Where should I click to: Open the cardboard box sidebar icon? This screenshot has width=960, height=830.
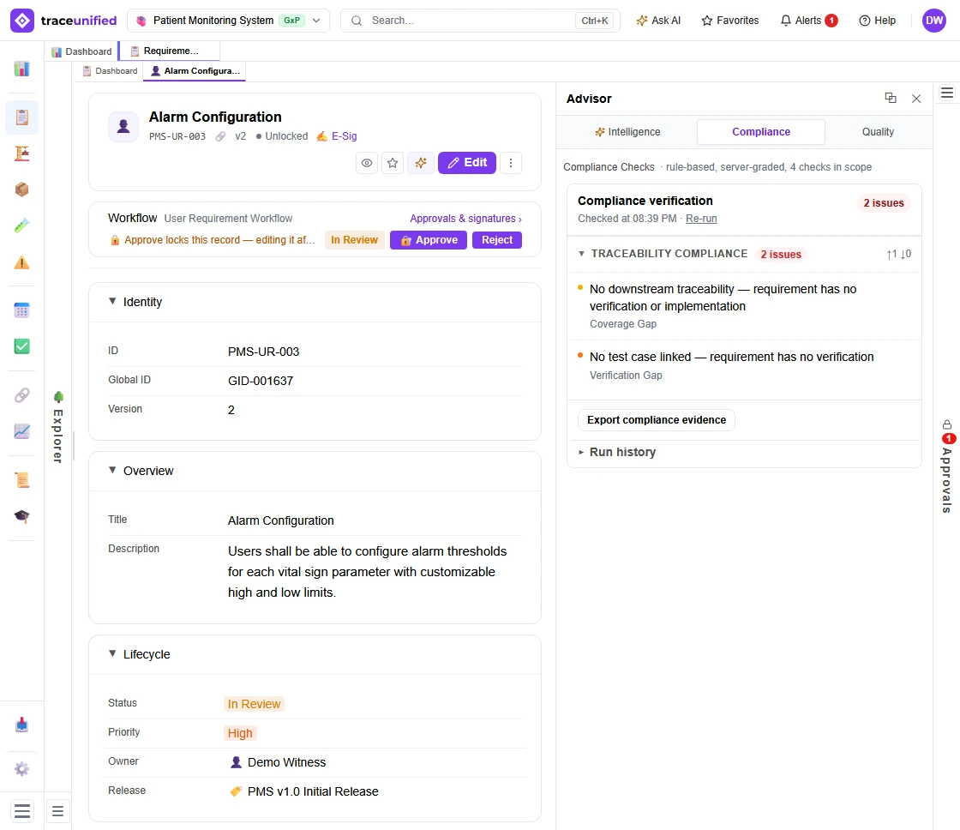(x=22, y=189)
